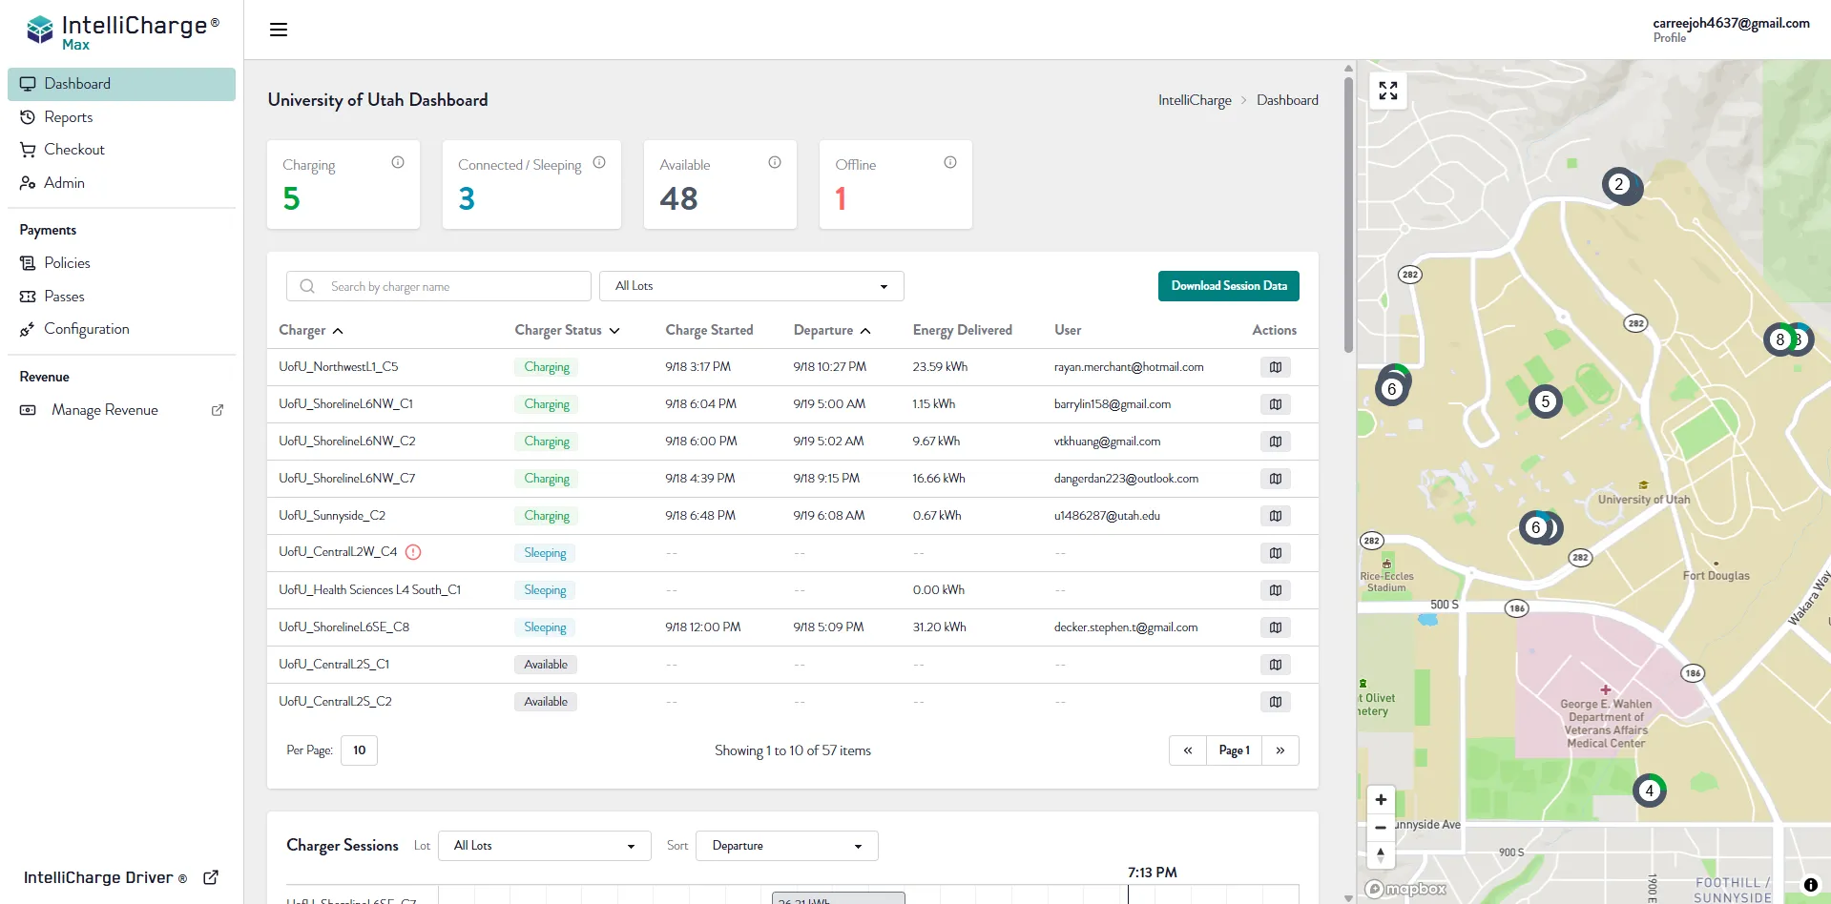Screen dimensions: 1831x904
Task: Open map action for Health Sciences L4 South_C1
Action: pos(1276,590)
